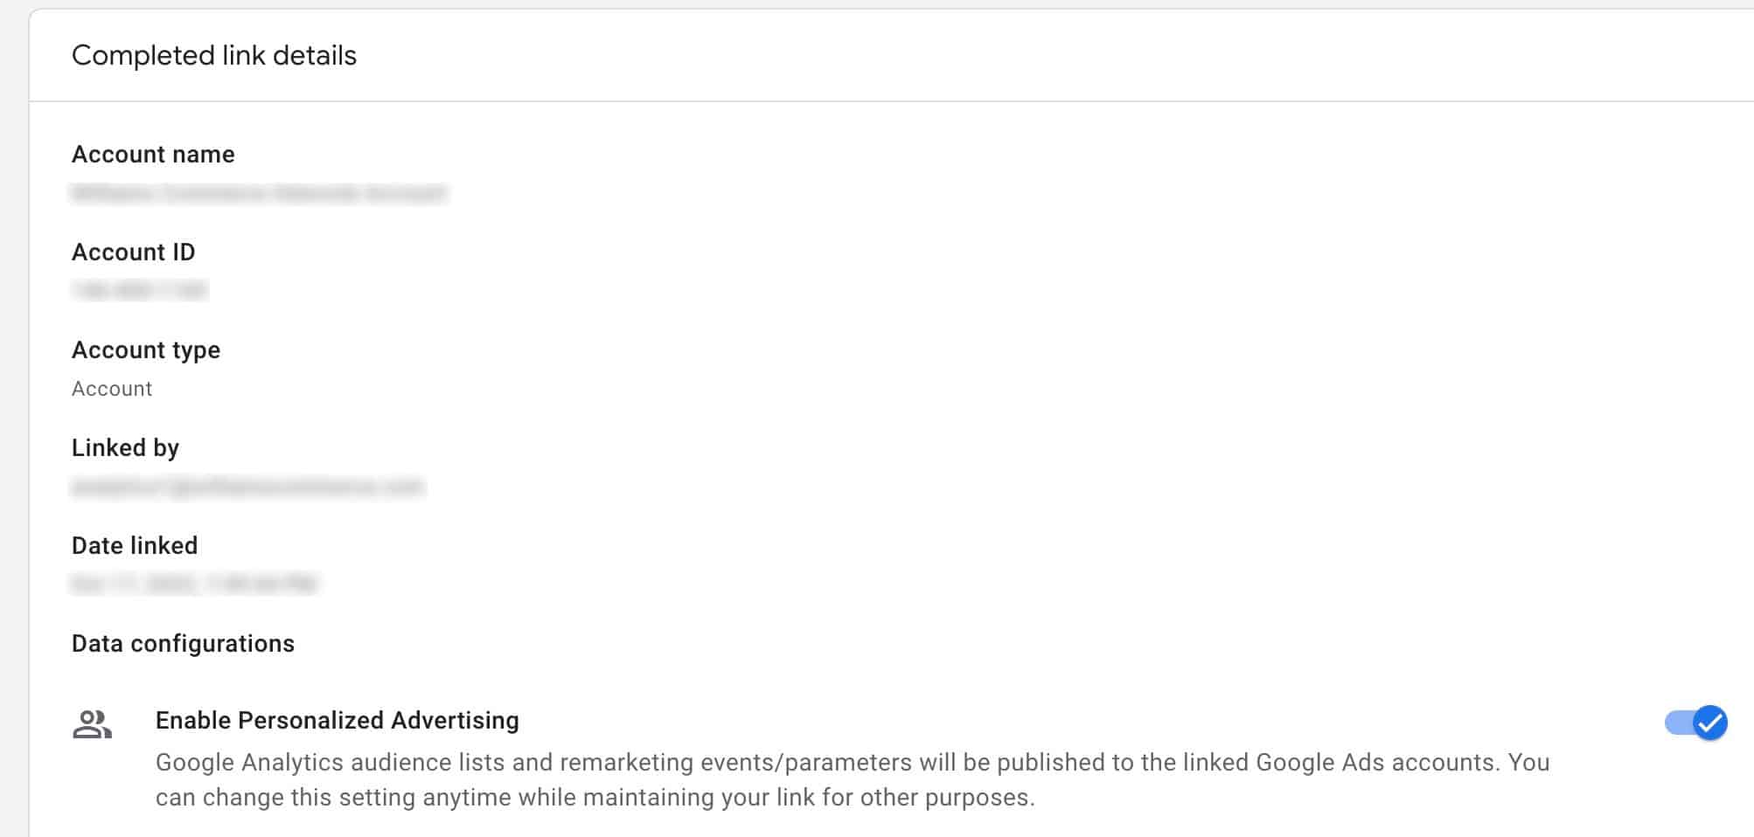Image resolution: width=1754 pixels, height=837 pixels.
Task: Select the Account name label
Action: 153,155
